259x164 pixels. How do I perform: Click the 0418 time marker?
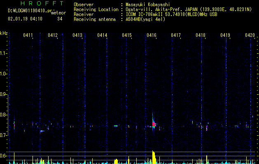coord(201,35)
